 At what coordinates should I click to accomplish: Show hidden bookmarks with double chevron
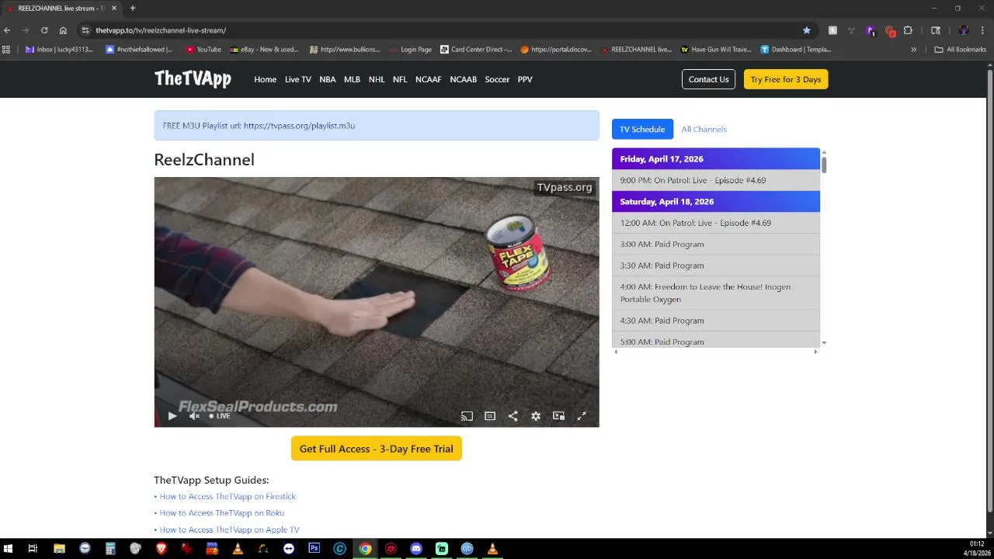913,50
